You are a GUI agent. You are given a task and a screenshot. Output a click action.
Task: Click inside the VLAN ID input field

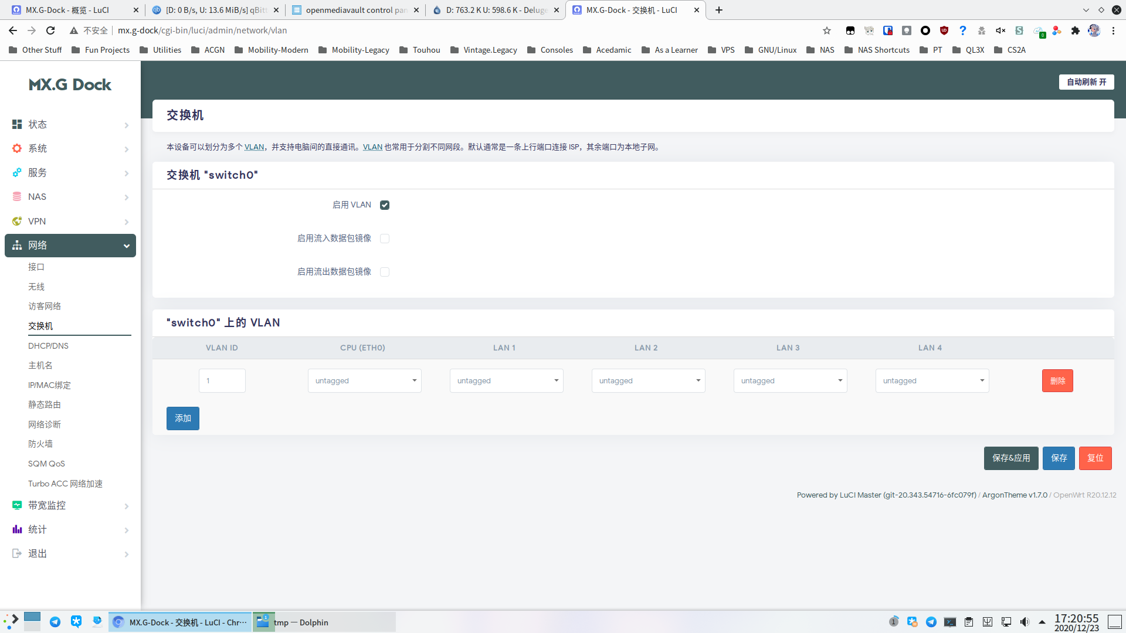click(222, 380)
